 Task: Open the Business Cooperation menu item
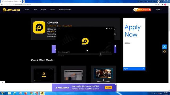(x=65, y=10)
